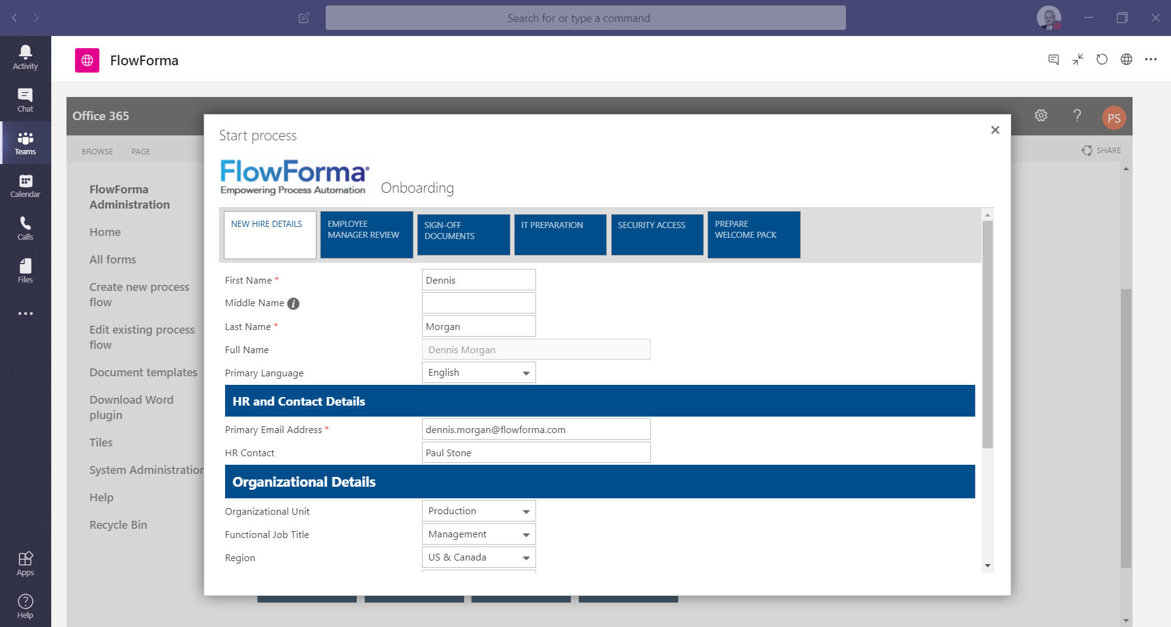This screenshot has height=627, width=1171.
Task: Refresh the FlowForma tab content
Action: click(x=1102, y=59)
